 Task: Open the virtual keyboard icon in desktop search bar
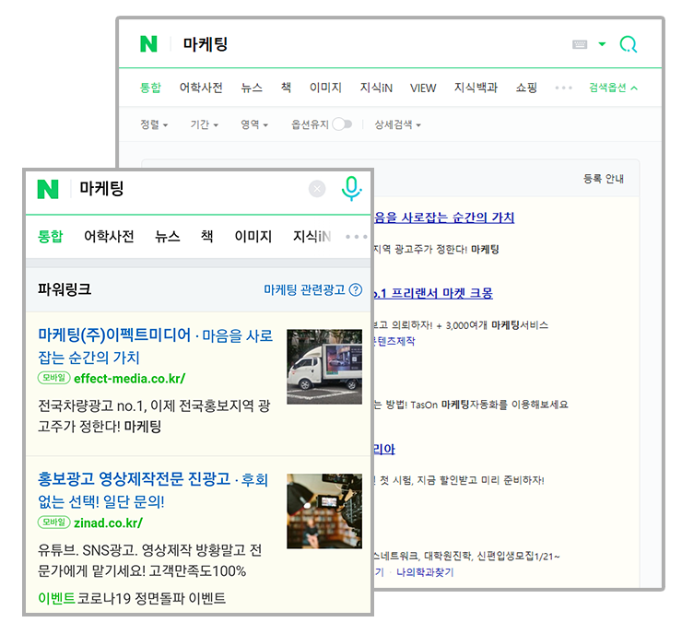point(580,44)
